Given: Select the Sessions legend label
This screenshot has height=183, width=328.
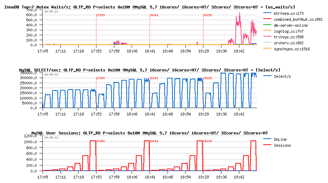Looking at the screenshot, I should pos(282,145).
